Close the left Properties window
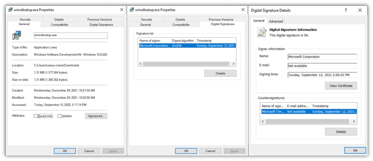This screenshot has height=161, width=373. point(121,10)
